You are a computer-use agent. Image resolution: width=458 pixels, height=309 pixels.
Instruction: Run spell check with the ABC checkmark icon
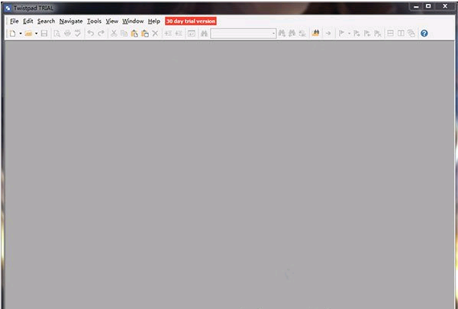[77, 34]
